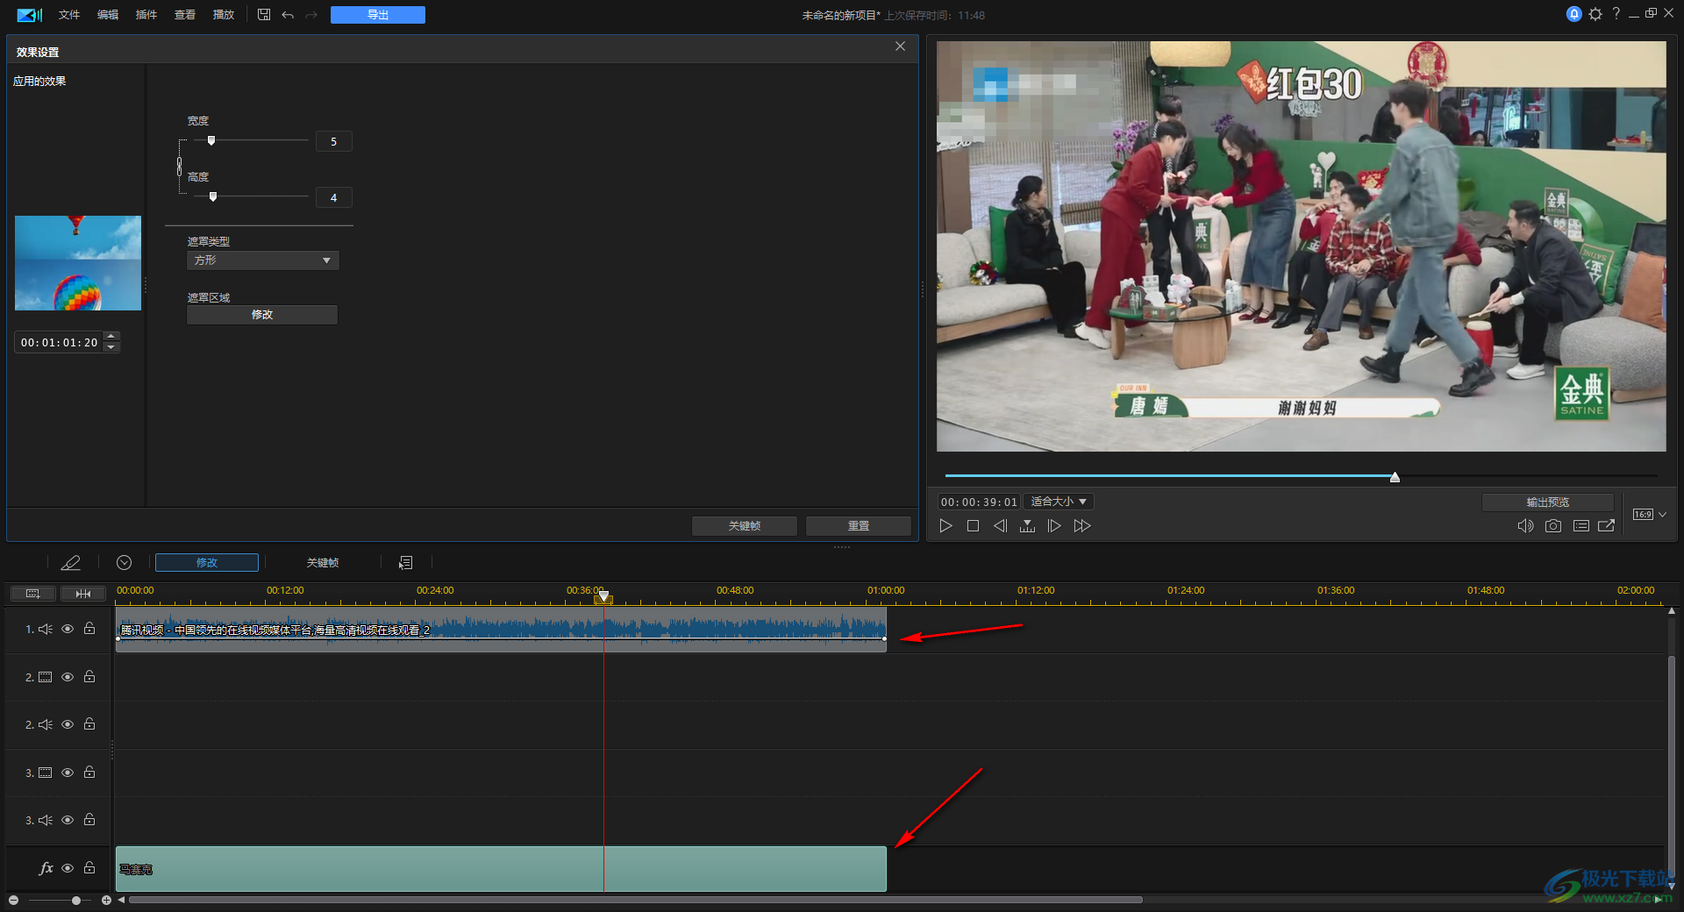Screen dimensions: 1684x912
Task: Adjust the 宽度 slider handle
Action: [x=211, y=140]
